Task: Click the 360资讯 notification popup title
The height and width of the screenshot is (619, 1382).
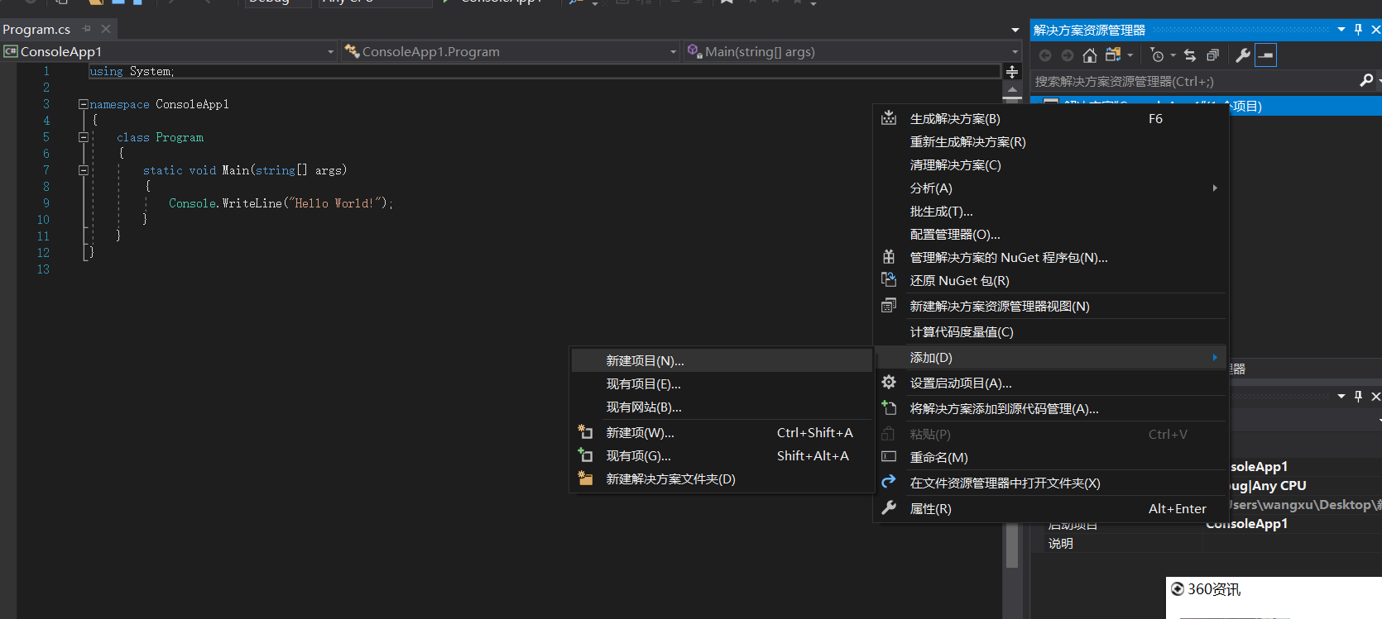Action: point(1214,589)
